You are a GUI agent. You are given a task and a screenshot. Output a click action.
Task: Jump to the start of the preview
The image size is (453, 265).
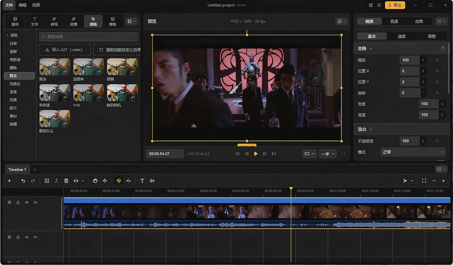click(238, 154)
